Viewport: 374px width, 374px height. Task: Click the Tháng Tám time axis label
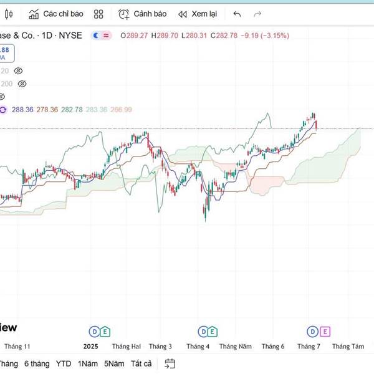[x=348, y=347]
